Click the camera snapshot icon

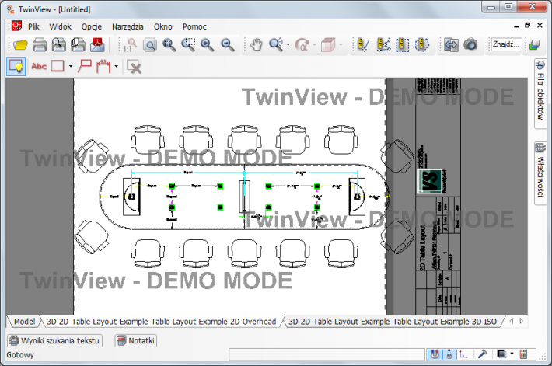(470, 45)
